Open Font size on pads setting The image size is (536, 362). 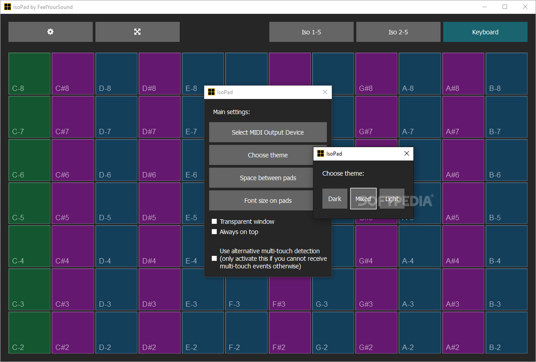268,201
